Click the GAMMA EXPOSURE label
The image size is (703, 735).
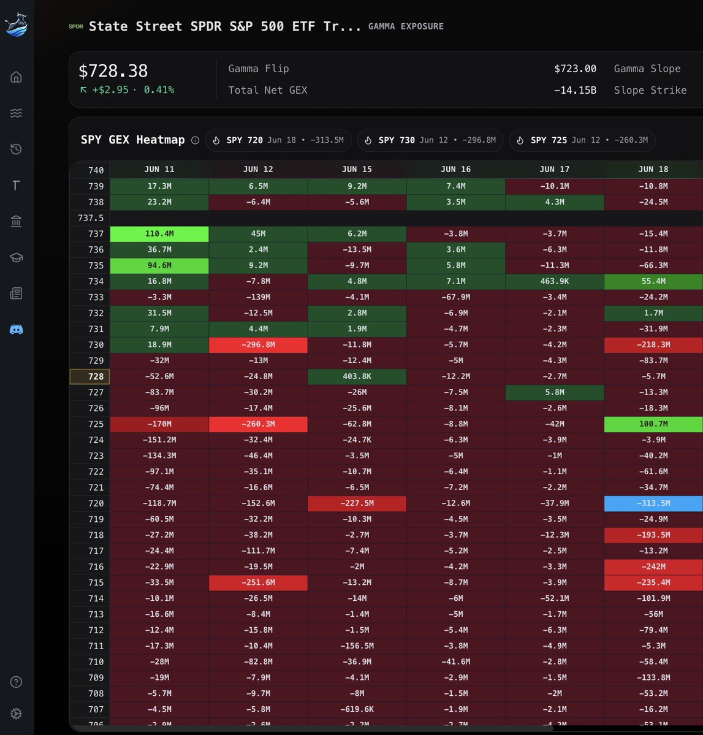[x=406, y=26]
